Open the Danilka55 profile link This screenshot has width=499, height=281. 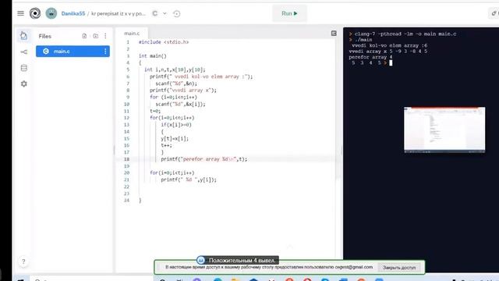pos(73,13)
